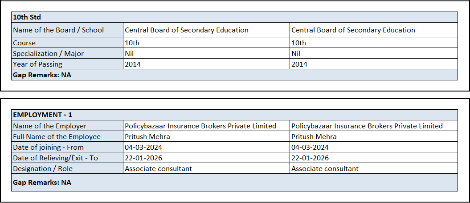Screen dimensions: 470x203
Task: Select the rightmost "Associate consultant" cell
Action: tap(325, 169)
